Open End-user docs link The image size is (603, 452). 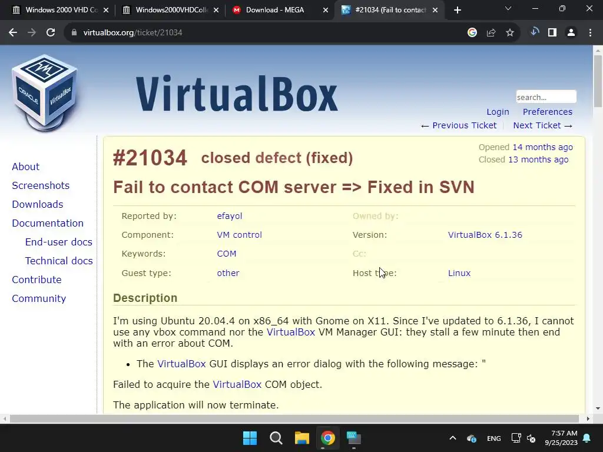[x=58, y=242]
